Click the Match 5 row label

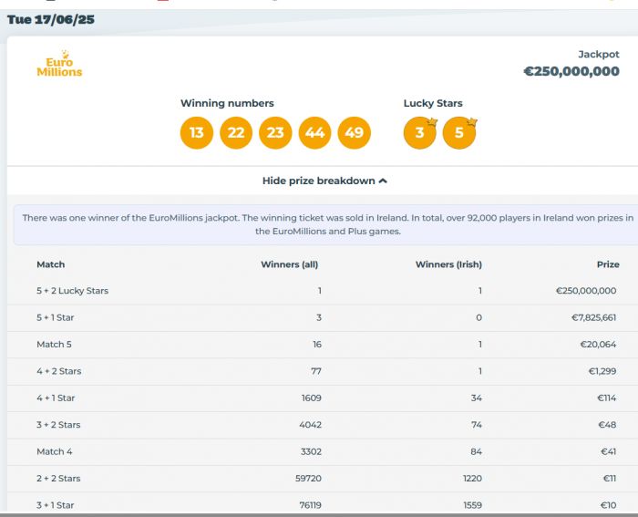pos(54,345)
